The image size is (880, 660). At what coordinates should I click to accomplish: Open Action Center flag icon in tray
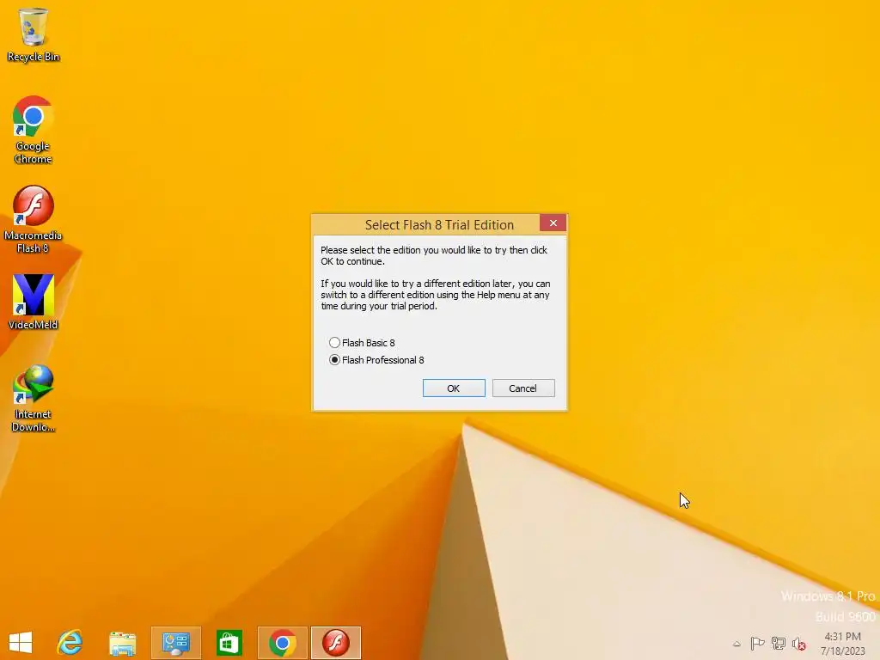pos(757,643)
